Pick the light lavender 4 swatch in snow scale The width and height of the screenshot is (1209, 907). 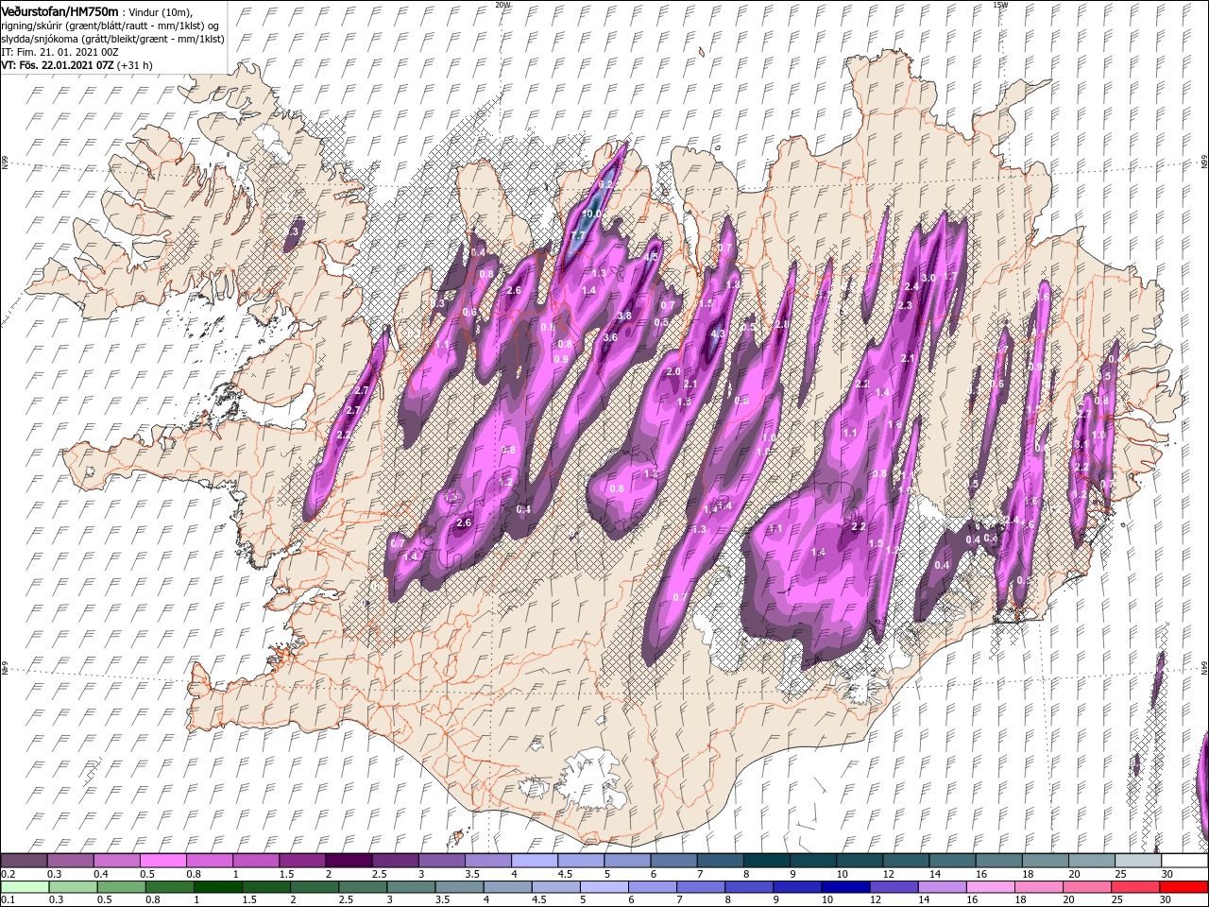pos(533,860)
